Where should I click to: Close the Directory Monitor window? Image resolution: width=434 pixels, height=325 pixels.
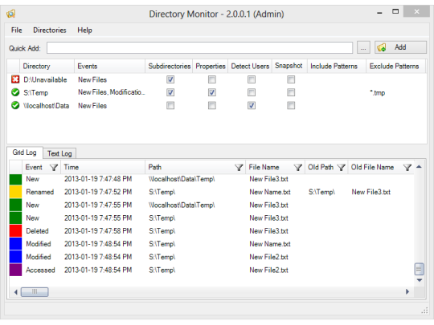pyautogui.click(x=416, y=11)
